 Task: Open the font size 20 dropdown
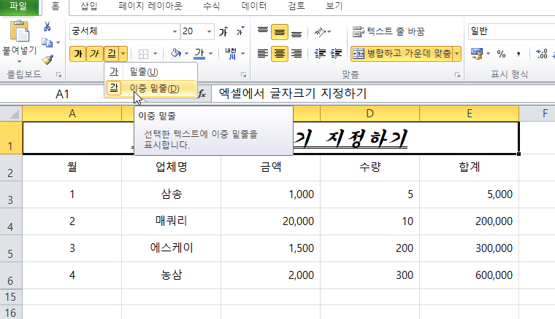coord(209,32)
